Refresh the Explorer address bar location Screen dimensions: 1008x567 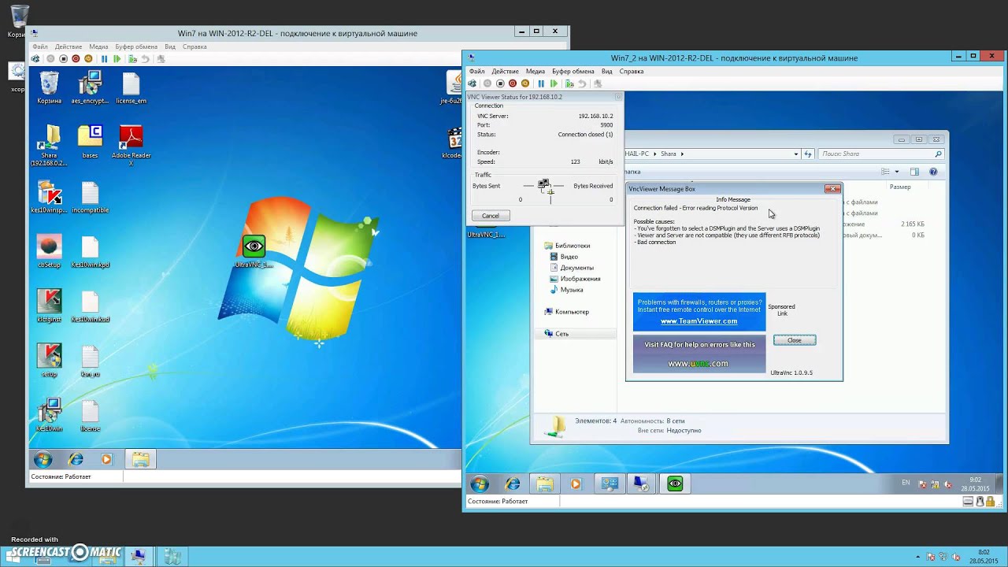(x=807, y=154)
